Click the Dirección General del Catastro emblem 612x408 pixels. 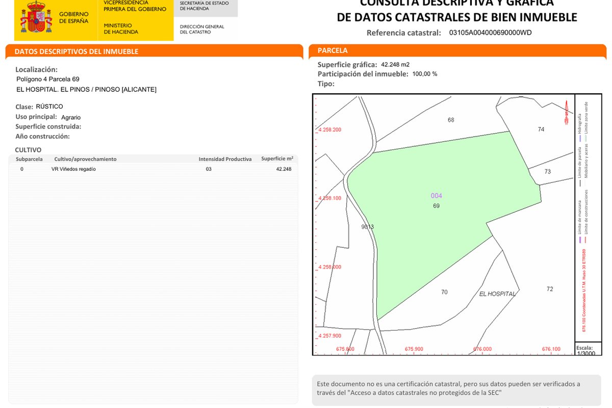click(x=202, y=29)
